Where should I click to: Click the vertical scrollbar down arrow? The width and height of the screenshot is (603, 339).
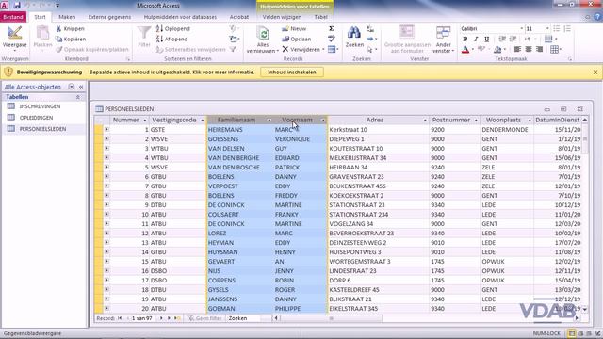click(585, 309)
